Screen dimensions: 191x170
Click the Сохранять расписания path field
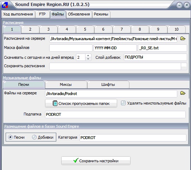point(115,67)
